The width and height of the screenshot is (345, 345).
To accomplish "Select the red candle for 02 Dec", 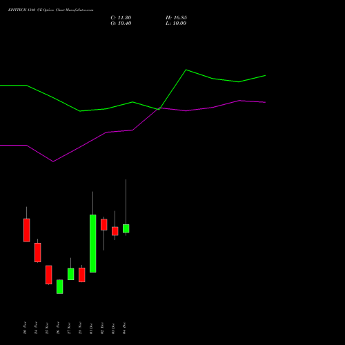I will click(x=104, y=225).
